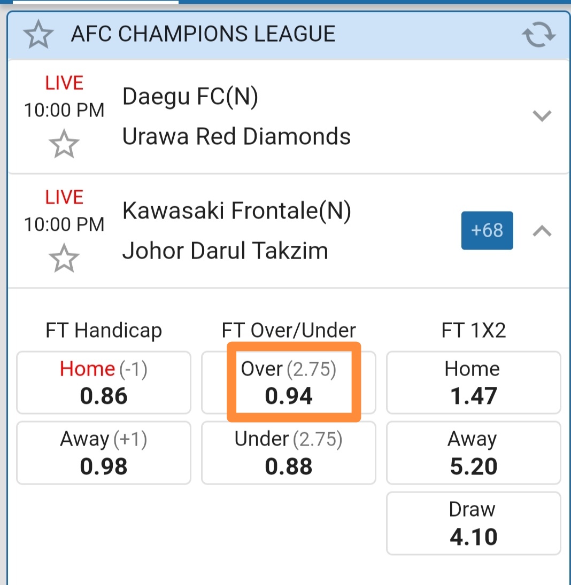Click the FT Over/Under column label
The width and height of the screenshot is (571, 585).
click(x=289, y=331)
